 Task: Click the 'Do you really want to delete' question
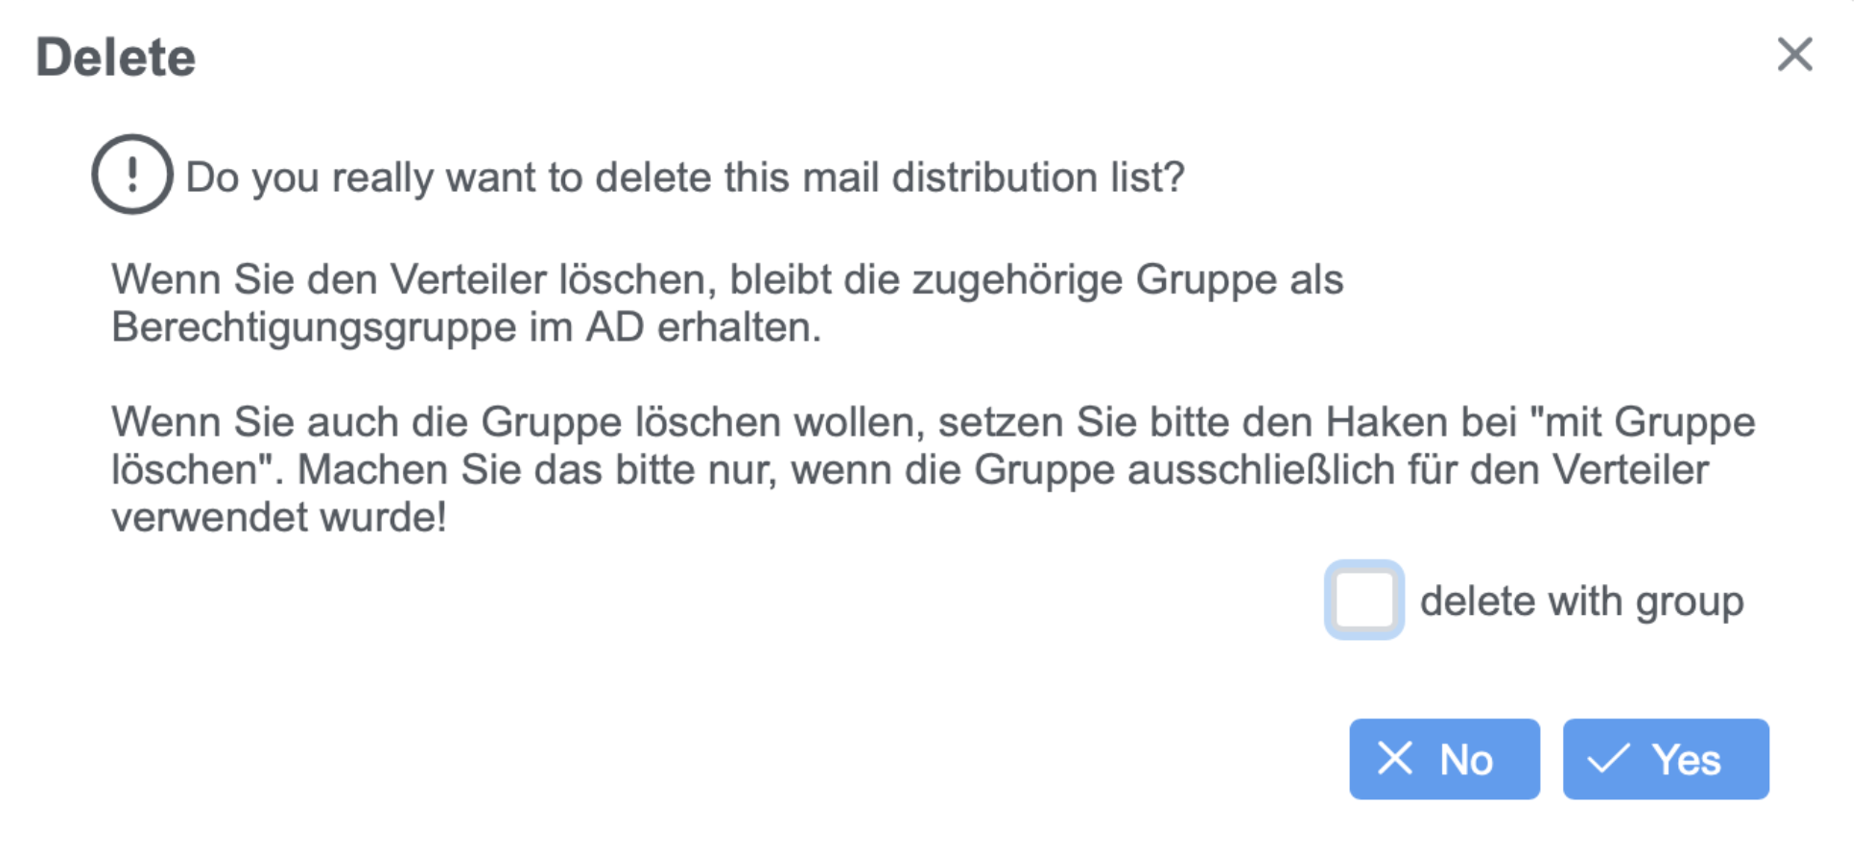pos(684,177)
